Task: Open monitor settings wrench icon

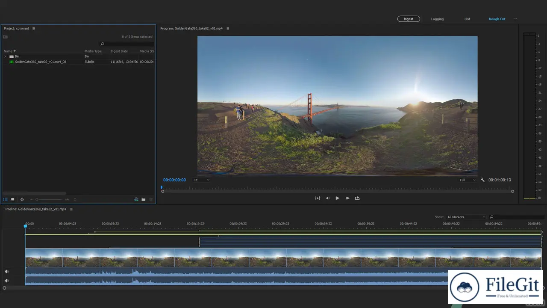Action: 482,180
